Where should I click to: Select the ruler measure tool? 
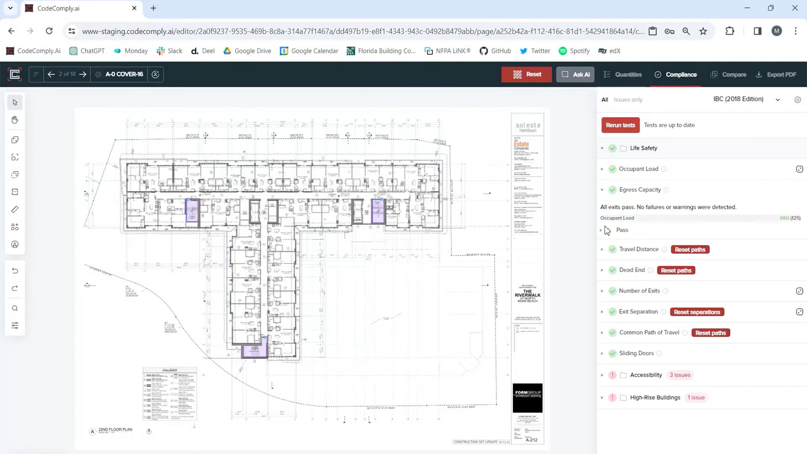[x=15, y=209]
